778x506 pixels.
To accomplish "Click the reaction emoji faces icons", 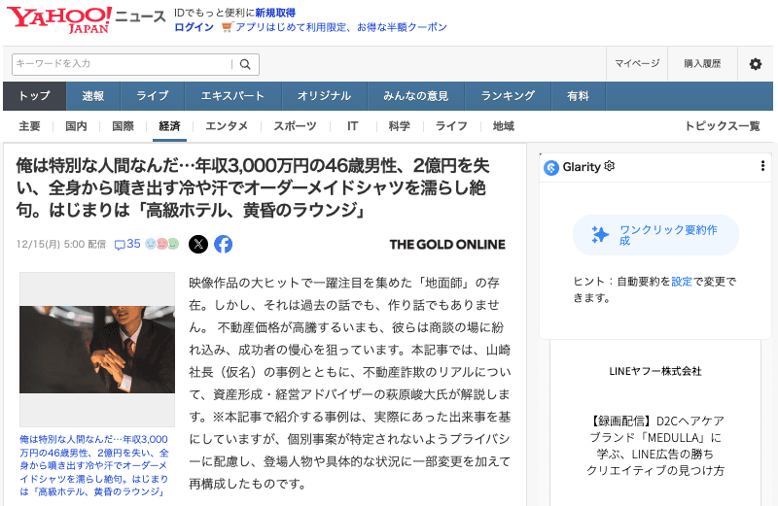I will (161, 244).
